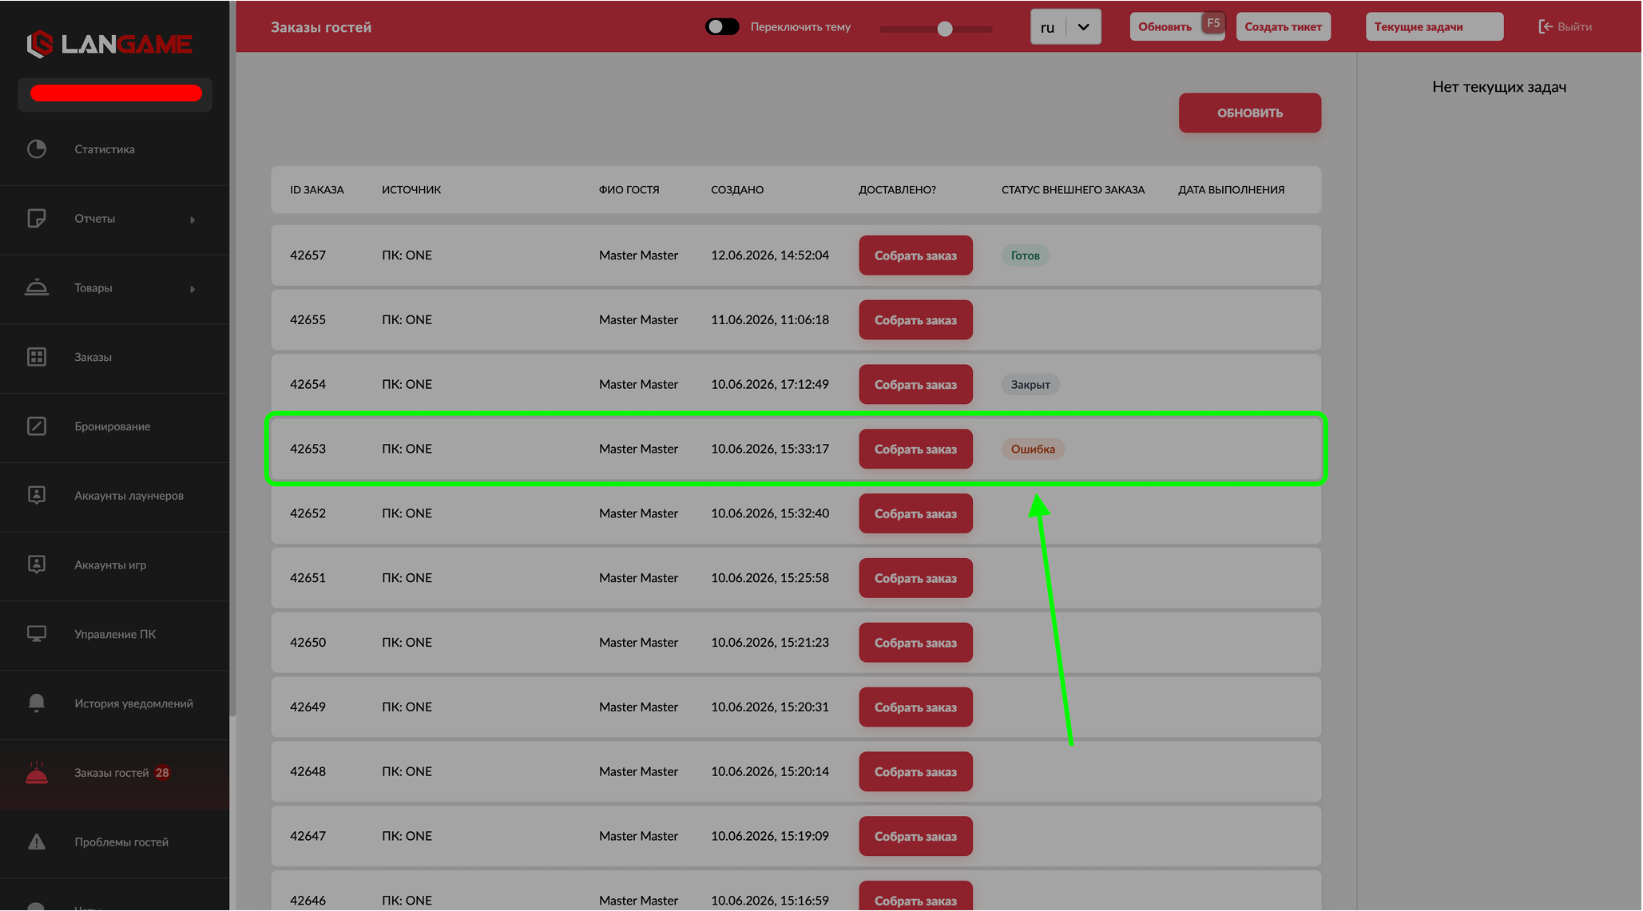Open the Заказы grid icon
1643x911 pixels.
[x=37, y=357]
